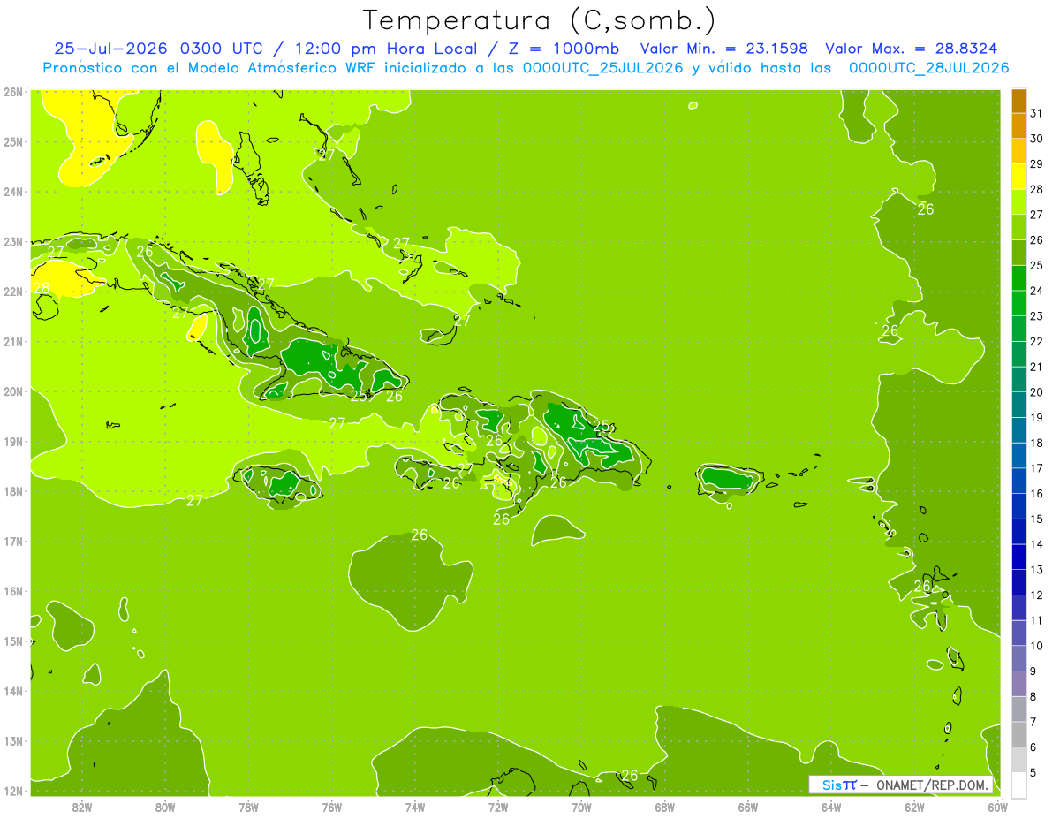Click the 74W longitude axis label

(x=415, y=807)
